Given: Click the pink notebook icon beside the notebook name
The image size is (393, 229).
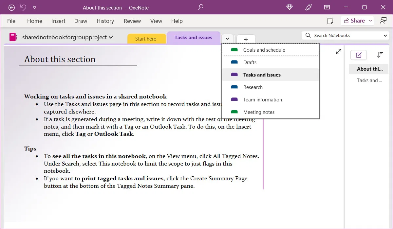Looking at the screenshot, I should [x=13, y=37].
